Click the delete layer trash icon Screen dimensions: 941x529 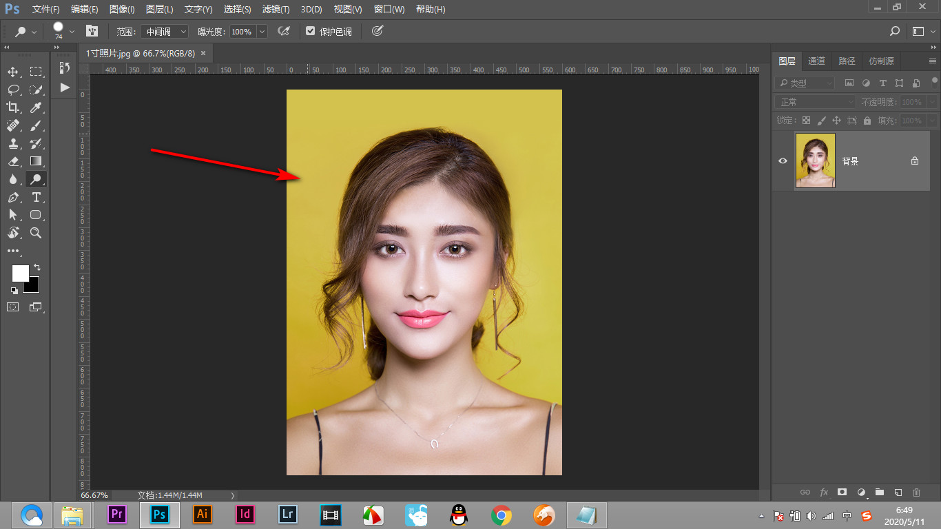pyautogui.click(x=916, y=492)
